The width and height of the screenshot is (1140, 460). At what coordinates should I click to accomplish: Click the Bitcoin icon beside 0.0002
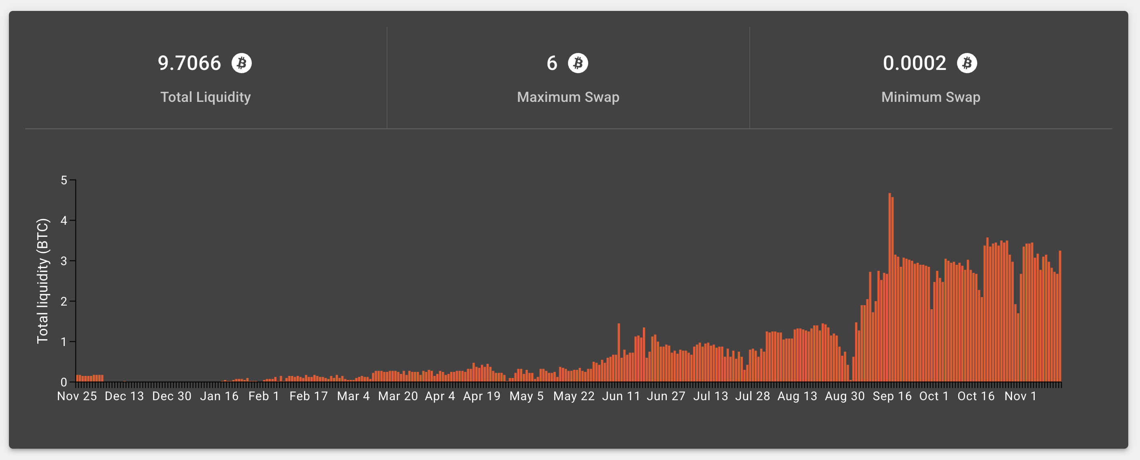(x=967, y=63)
